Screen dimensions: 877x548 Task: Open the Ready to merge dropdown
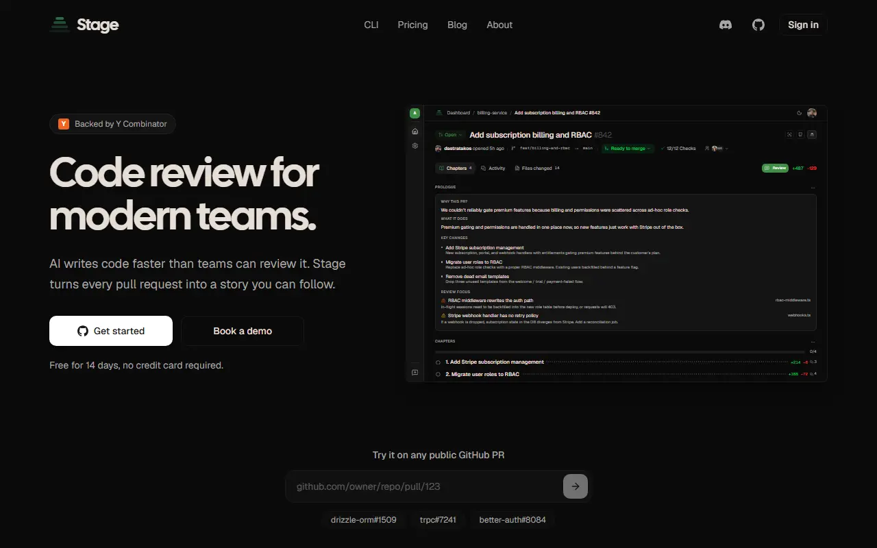point(628,148)
